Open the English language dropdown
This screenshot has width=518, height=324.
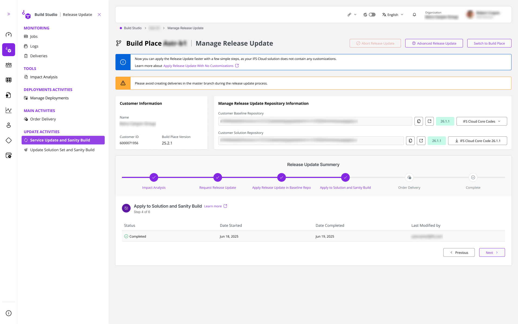(x=393, y=15)
